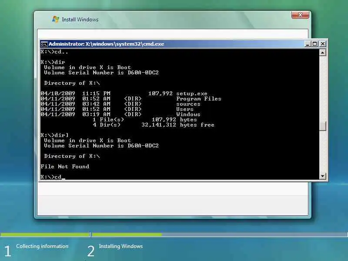
Task: Click the Install Windows title text
Action: click(x=80, y=20)
